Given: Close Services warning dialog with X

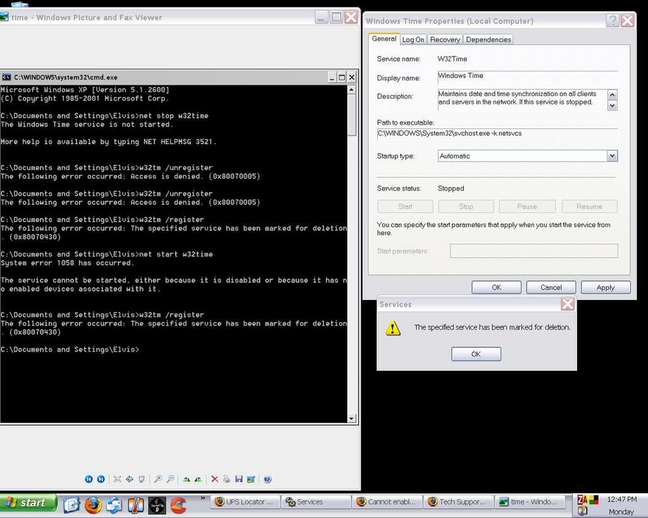Looking at the screenshot, I should 568,304.
